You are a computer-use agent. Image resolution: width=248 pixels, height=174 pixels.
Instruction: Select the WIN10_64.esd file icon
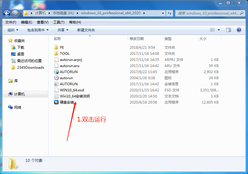pyautogui.click(x=56, y=90)
